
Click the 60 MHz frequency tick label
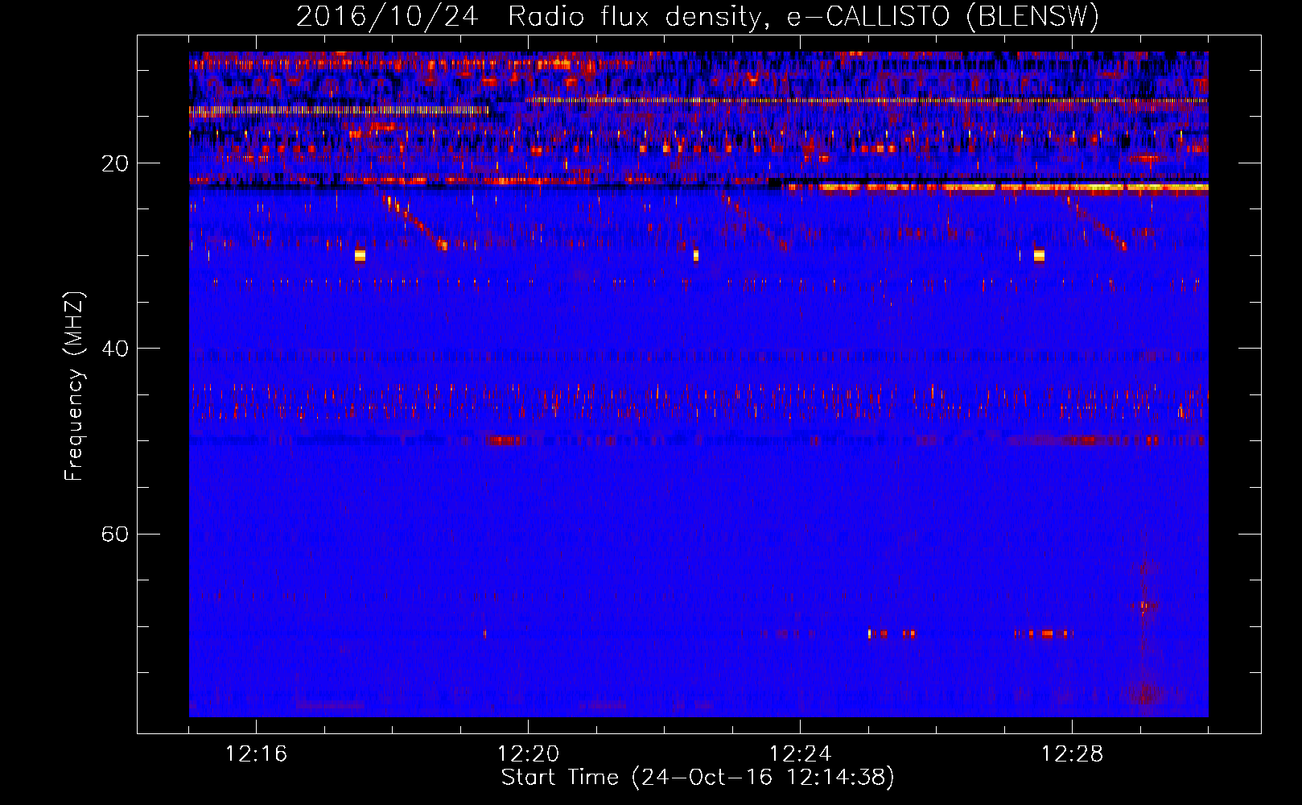114,534
